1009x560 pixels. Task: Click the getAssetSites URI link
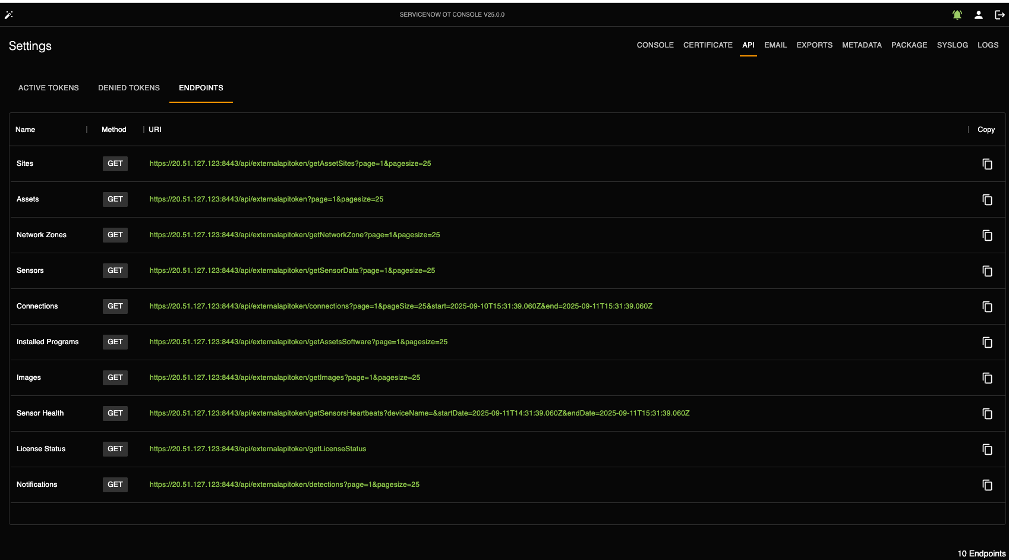(290, 163)
